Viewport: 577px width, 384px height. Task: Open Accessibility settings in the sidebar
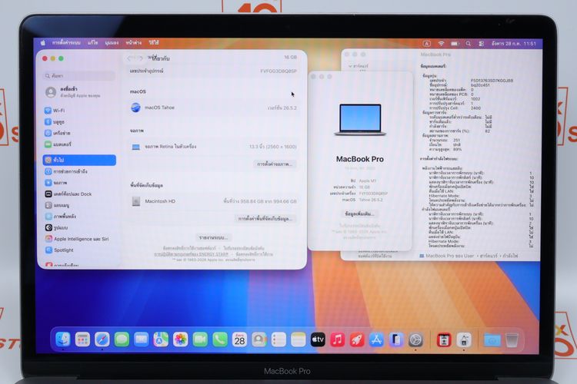pos(66,171)
